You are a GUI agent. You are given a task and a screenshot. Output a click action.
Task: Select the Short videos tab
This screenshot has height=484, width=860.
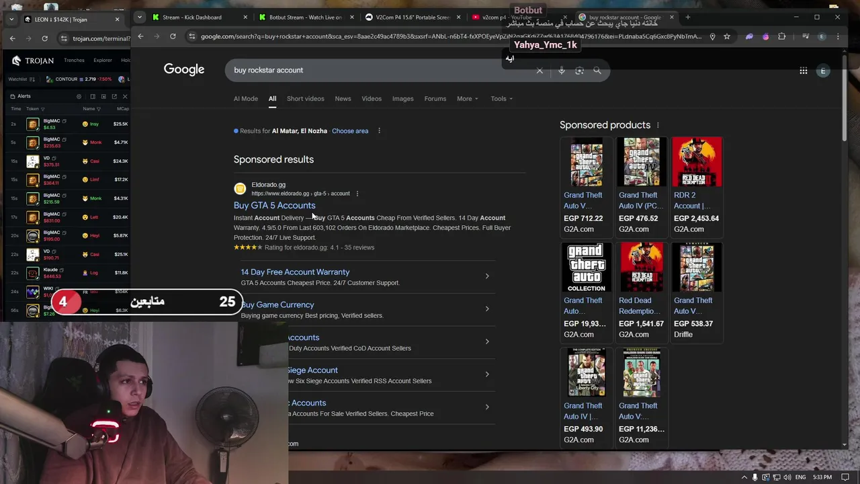coord(306,99)
